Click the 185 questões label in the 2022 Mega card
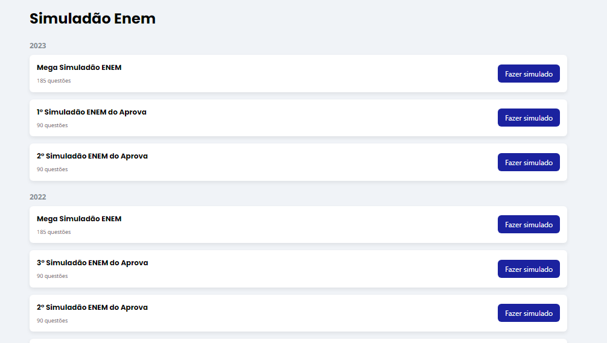Image resolution: width=607 pixels, height=343 pixels. coord(54,232)
